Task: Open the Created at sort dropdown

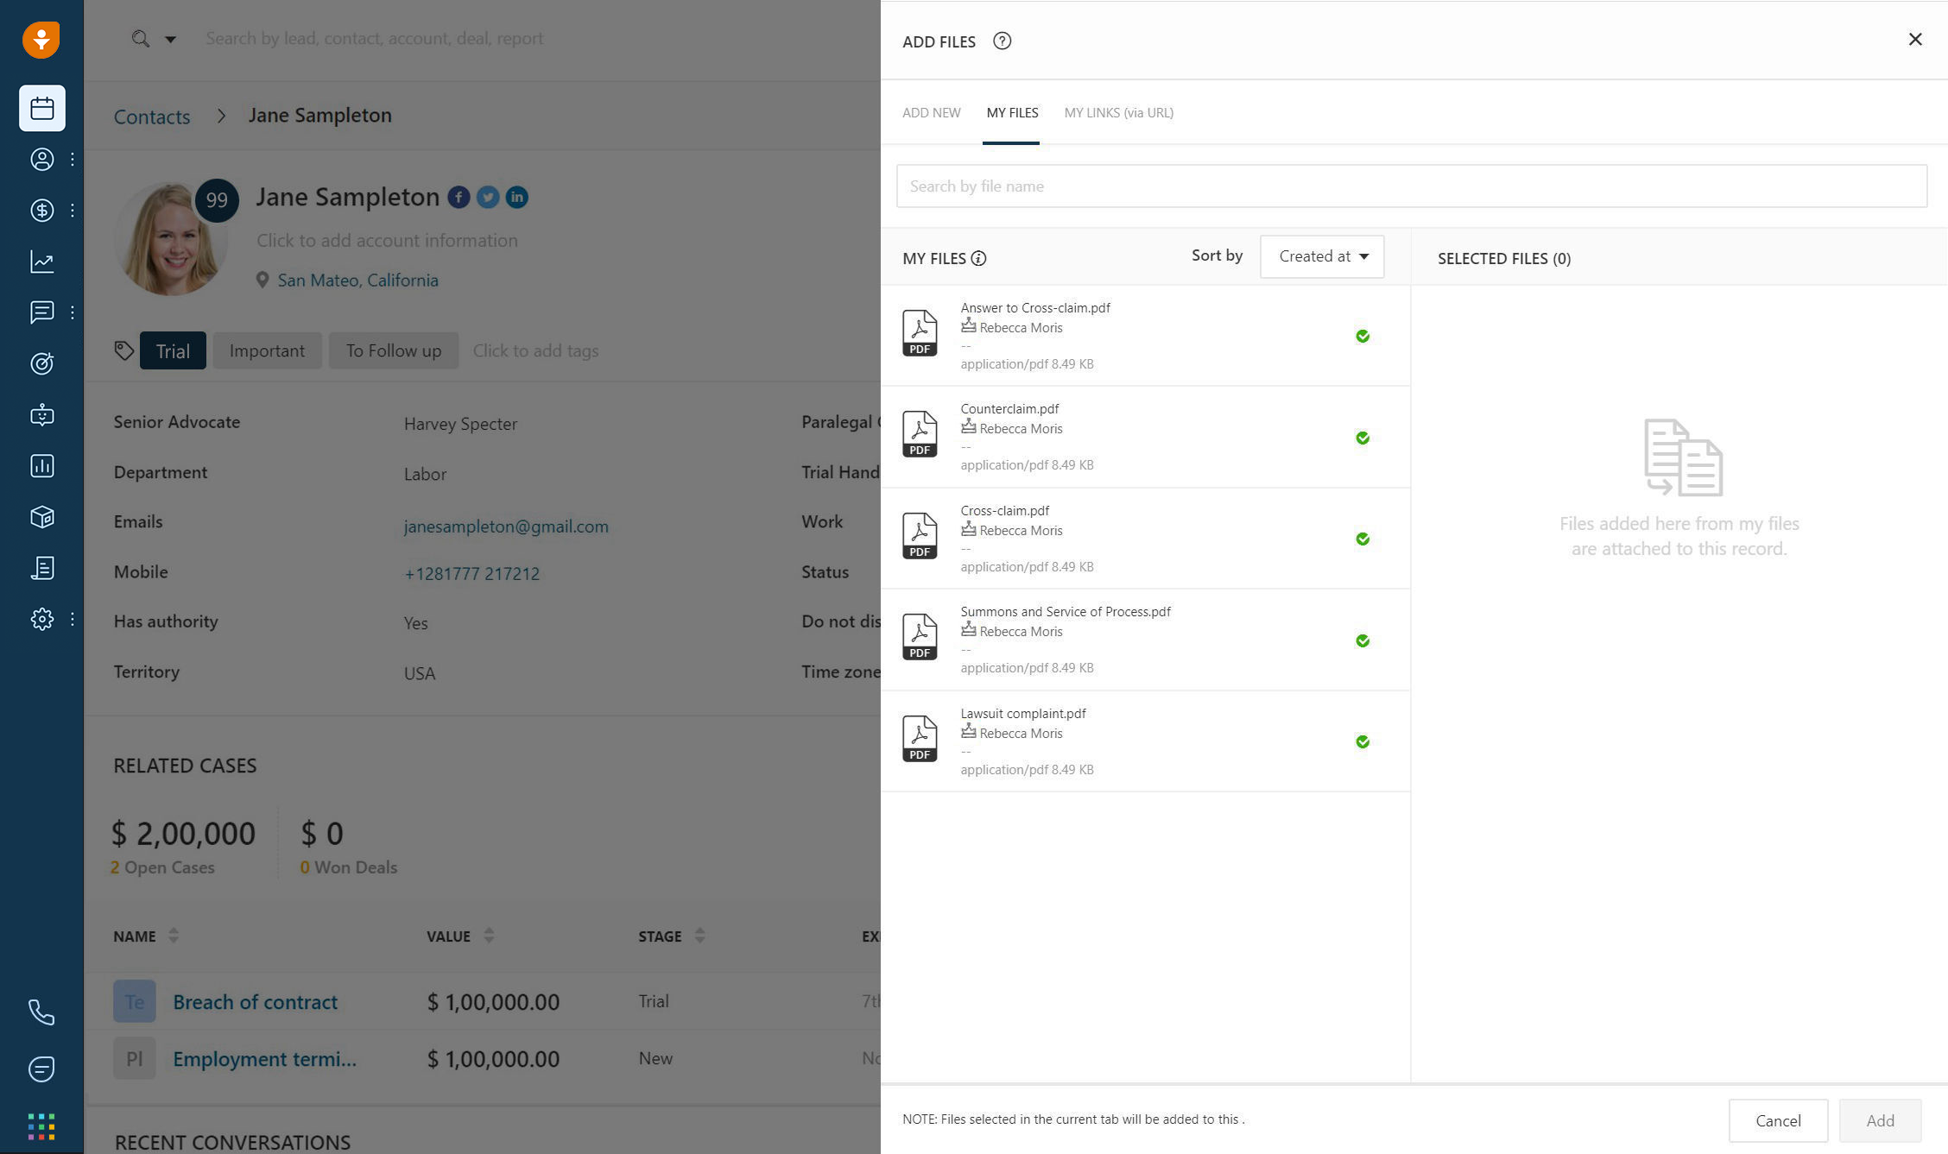Action: 1321,256
